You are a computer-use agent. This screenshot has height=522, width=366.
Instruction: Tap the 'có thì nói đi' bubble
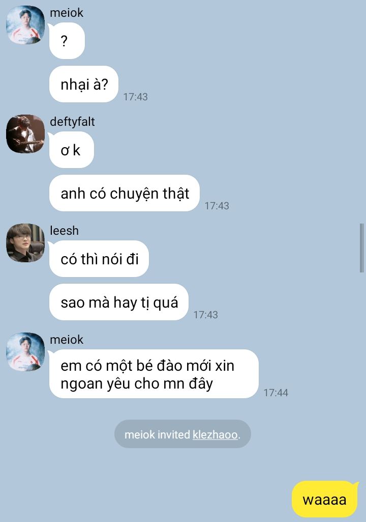pos(99,259)
